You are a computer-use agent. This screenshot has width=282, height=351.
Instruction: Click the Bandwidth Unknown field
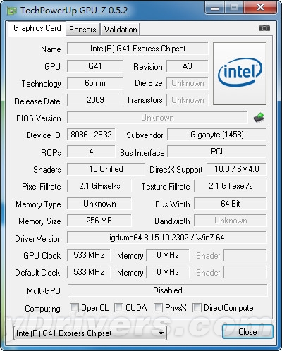231,221
